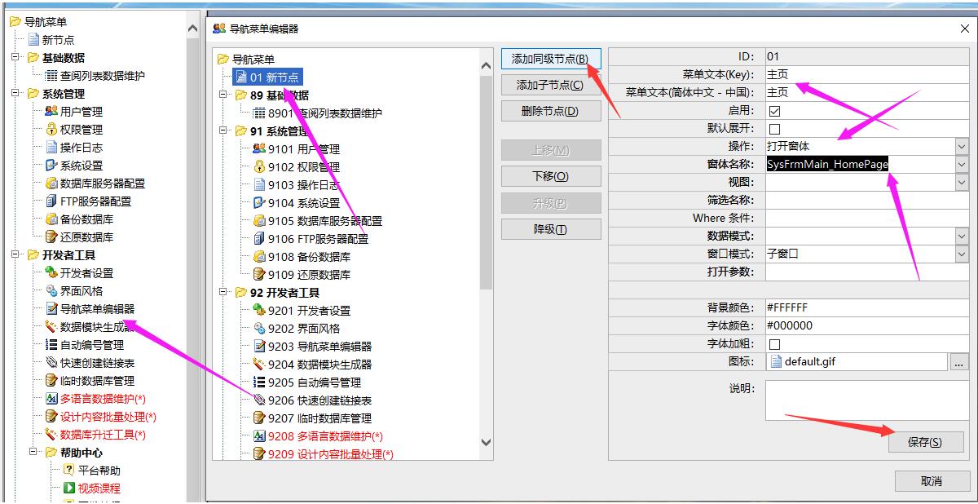Click 界面风格 icon in left tree
The width and height of the screenshot is (978, 504).
[51, 291]
